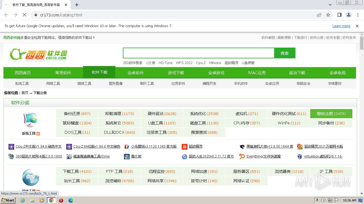Search hot keyword VMware
The image size is (364, 204).
[215, 63]
